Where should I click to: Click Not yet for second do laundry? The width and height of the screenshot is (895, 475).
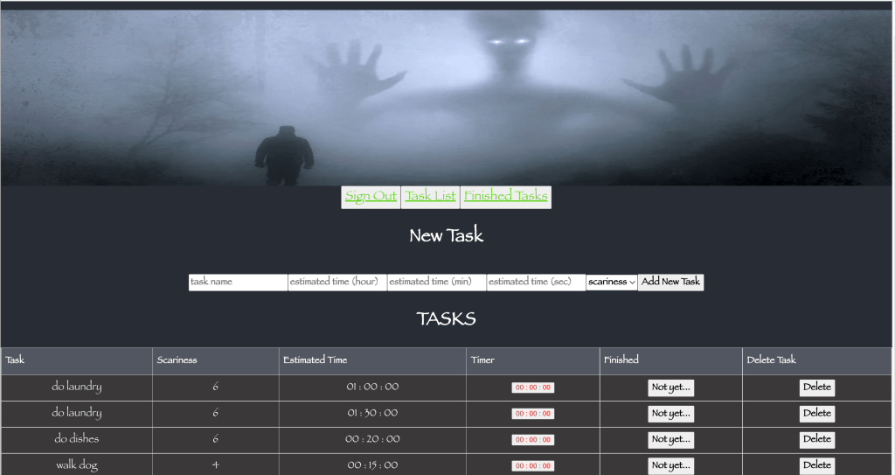pyautogui.click(x=670, y=414)
